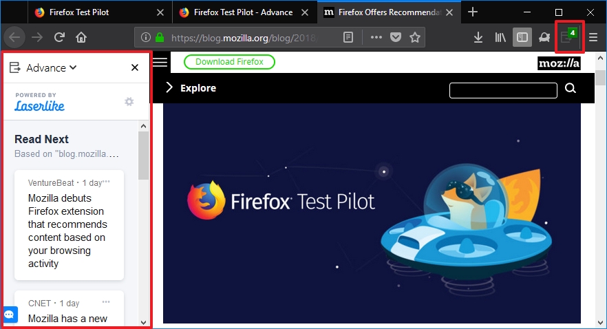This screenshot has height=329, width=607.
Task: Click sidebar scrollbar down arrow
Action: 144,322
